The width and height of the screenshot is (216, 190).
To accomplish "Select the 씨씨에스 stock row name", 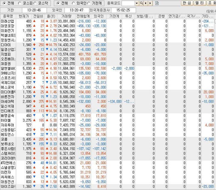I will click(7, 177).
